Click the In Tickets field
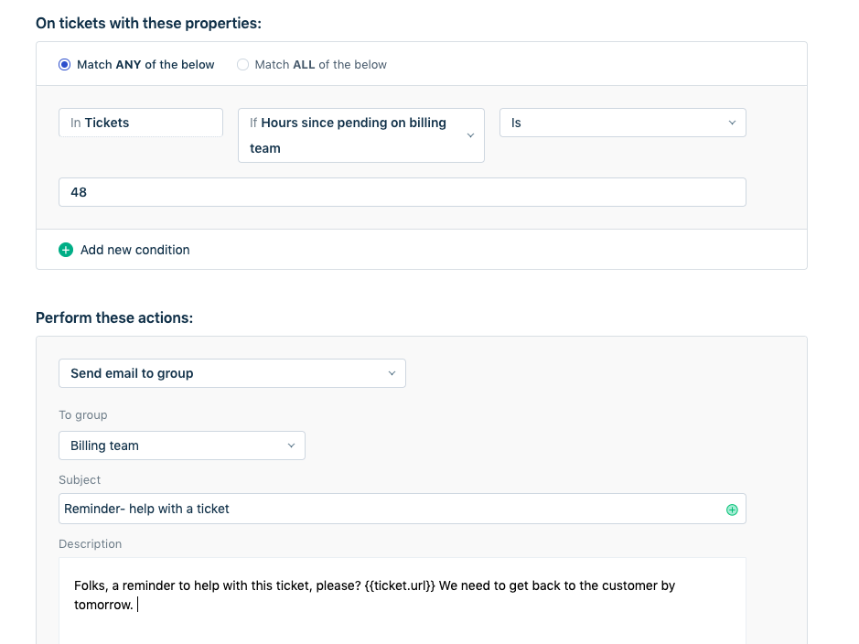Viewport: 859px width, 644px height. (141, 123)
